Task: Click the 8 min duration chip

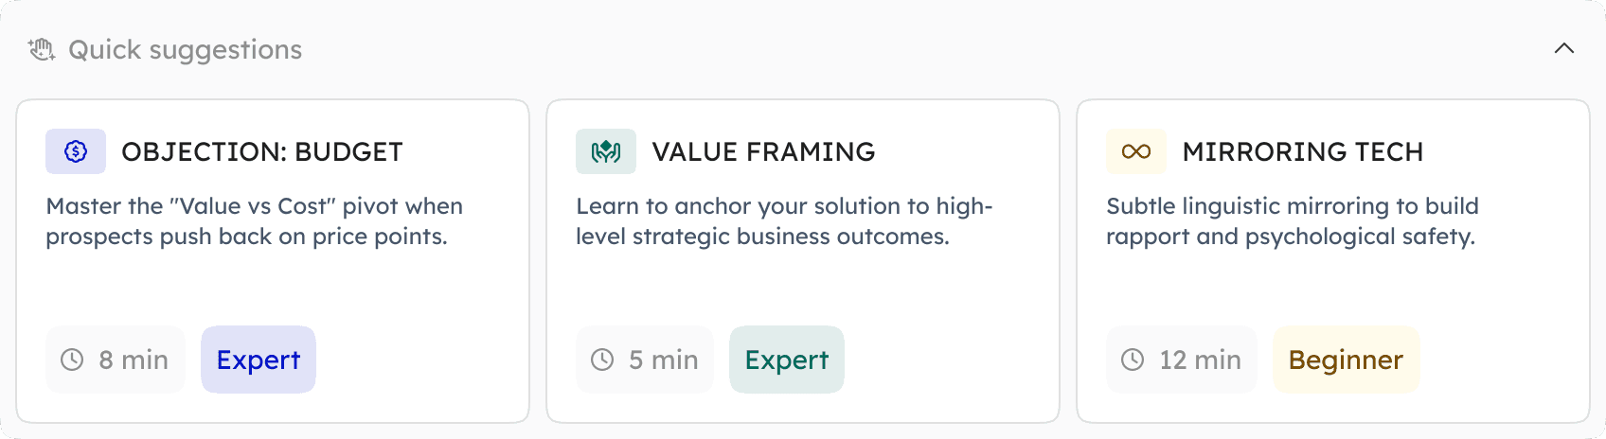Action: pos(116,360)
